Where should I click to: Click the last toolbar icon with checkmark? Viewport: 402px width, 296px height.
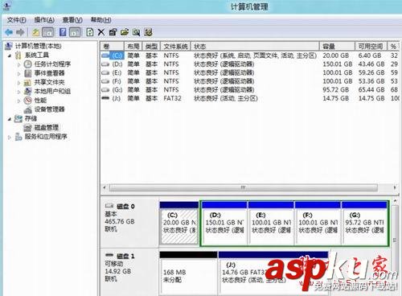click(148, 32)
